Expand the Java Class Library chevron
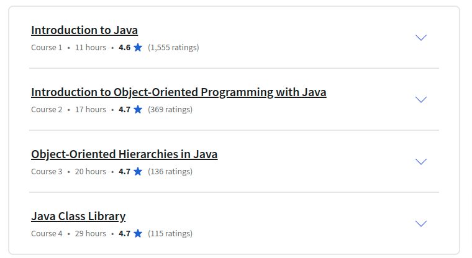The height and width of the screenshot is (258, 472). [421, 223]
